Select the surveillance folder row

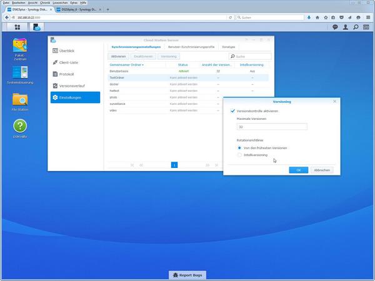165,104
